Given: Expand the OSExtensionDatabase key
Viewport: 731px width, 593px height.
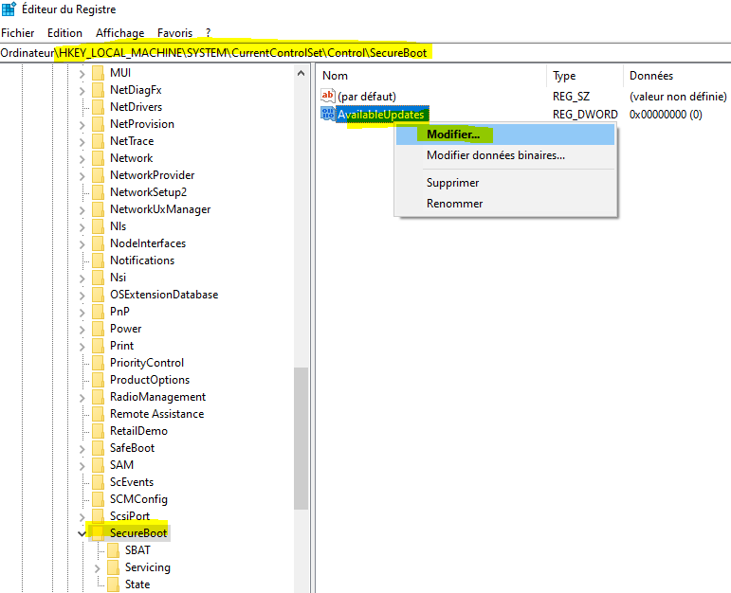Looking at the screenshot, I should 82,296.
